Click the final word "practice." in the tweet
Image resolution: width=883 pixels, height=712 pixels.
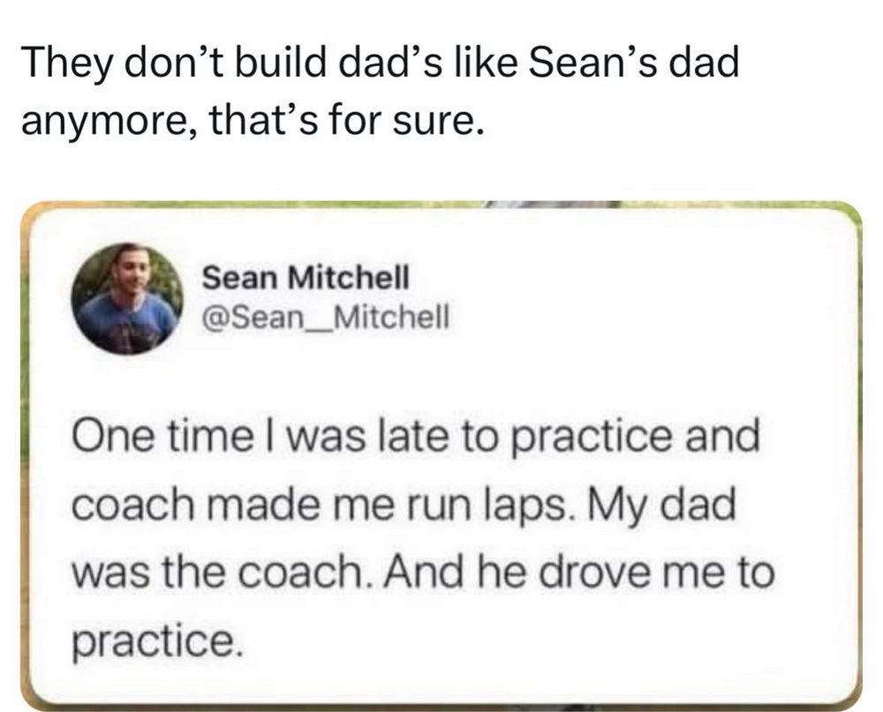point(155,638)
